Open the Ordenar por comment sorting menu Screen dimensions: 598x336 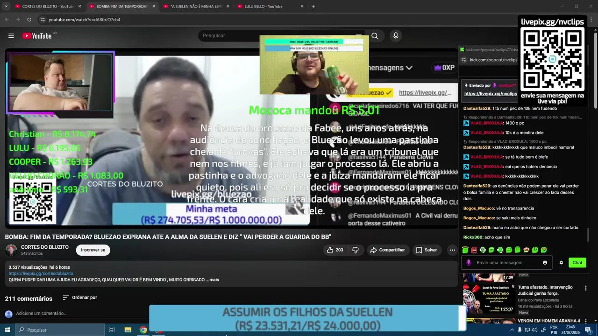[80, 298]
